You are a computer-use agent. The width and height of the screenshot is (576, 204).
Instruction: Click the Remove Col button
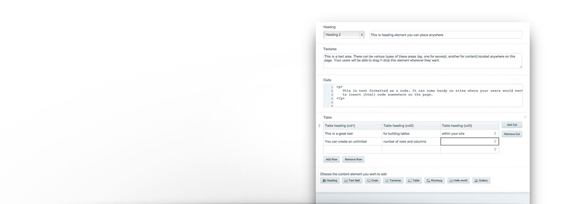[x=512, y=134]
